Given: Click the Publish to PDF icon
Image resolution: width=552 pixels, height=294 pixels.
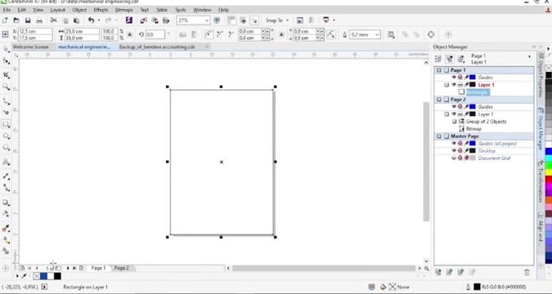Looking at the screenshot, I should 166,20.
